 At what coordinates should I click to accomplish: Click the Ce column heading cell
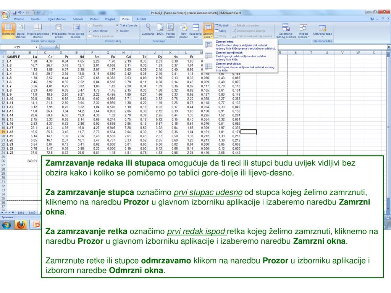point(45,57)
